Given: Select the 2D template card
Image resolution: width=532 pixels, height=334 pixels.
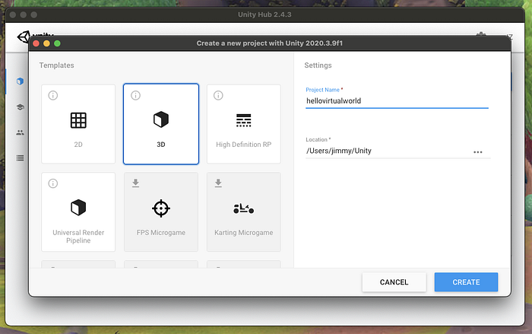Looking at the screenshot, I should (x=78, y=124).
